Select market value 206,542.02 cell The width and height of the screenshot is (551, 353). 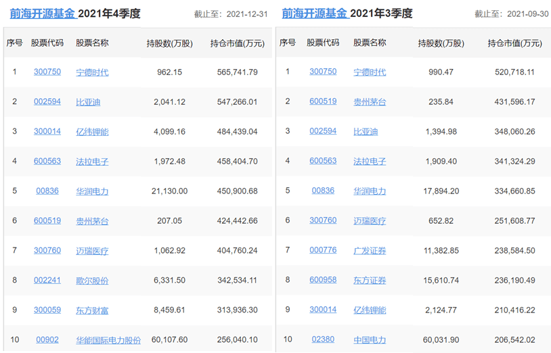click(514, 339)
